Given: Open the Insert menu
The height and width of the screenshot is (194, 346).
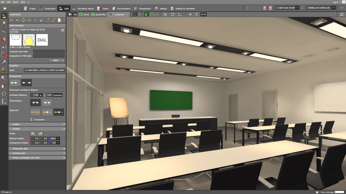Looking at the screenshot, I should tap(15, 2).
